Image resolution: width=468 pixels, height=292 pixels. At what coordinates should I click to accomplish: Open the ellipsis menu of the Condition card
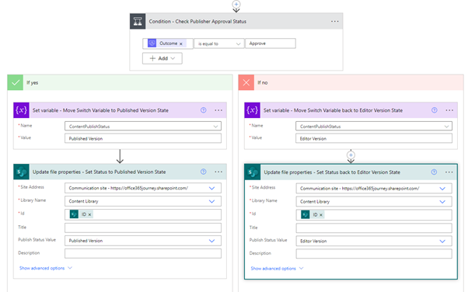(x=334, y=22)
